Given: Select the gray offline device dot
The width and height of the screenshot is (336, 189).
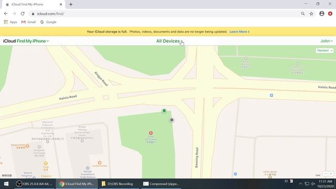Looking at the screenshot, I should 172,120.
